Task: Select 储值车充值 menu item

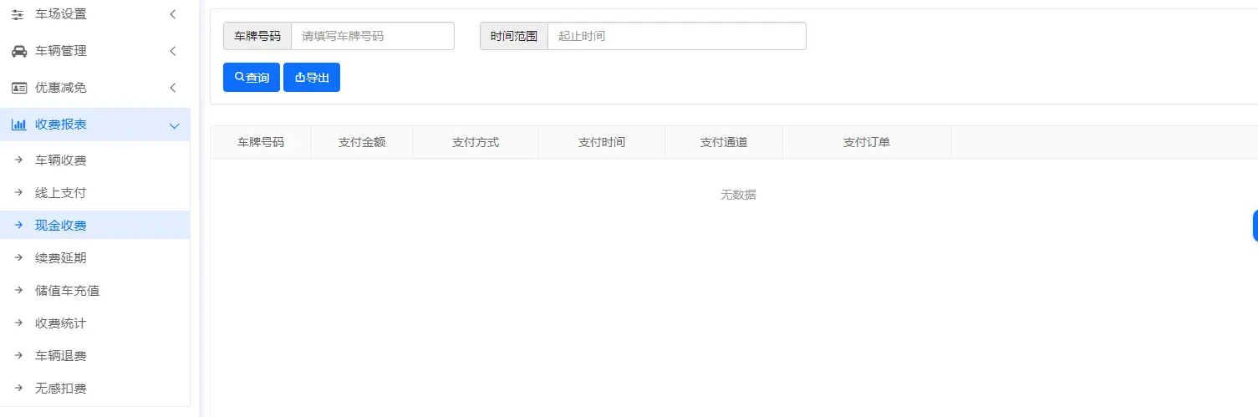Action: coord(67,291)
